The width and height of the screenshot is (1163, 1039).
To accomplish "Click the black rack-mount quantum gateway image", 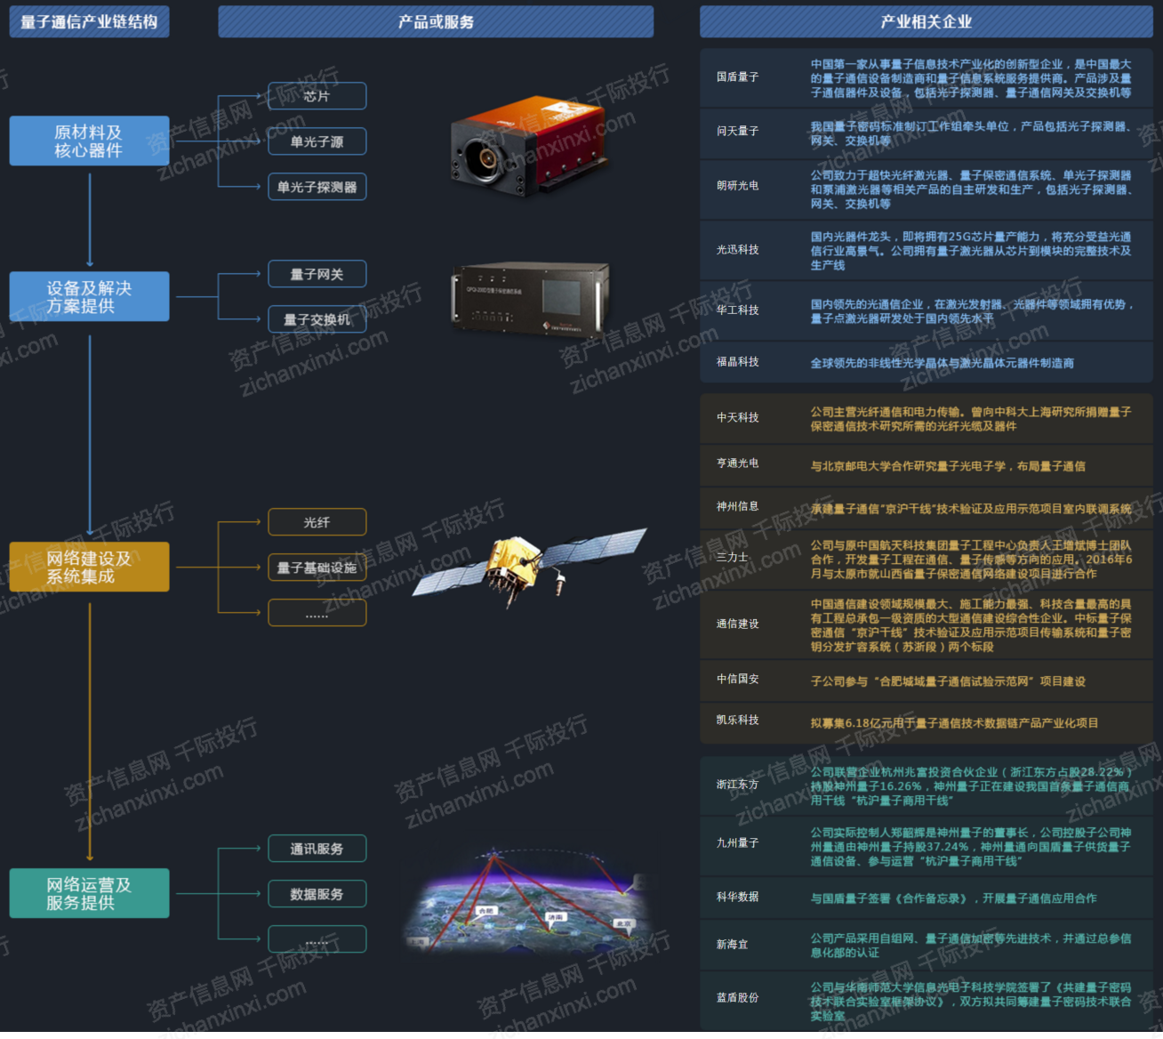I will [x=531, y=299].
